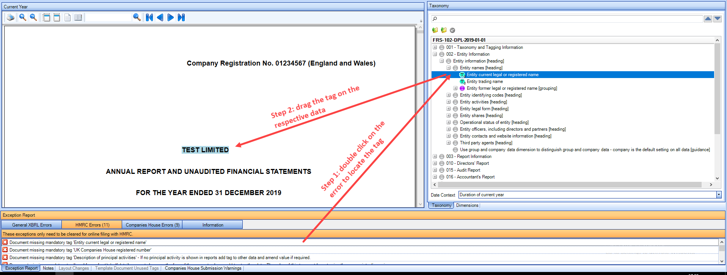727x275 pixels.
Task: Click the tag icon of Entity trading name
Action: pos(462,81)
